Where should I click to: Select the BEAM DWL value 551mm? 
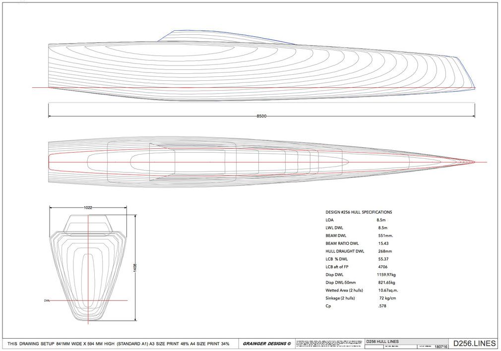click(x=385, y=235)
